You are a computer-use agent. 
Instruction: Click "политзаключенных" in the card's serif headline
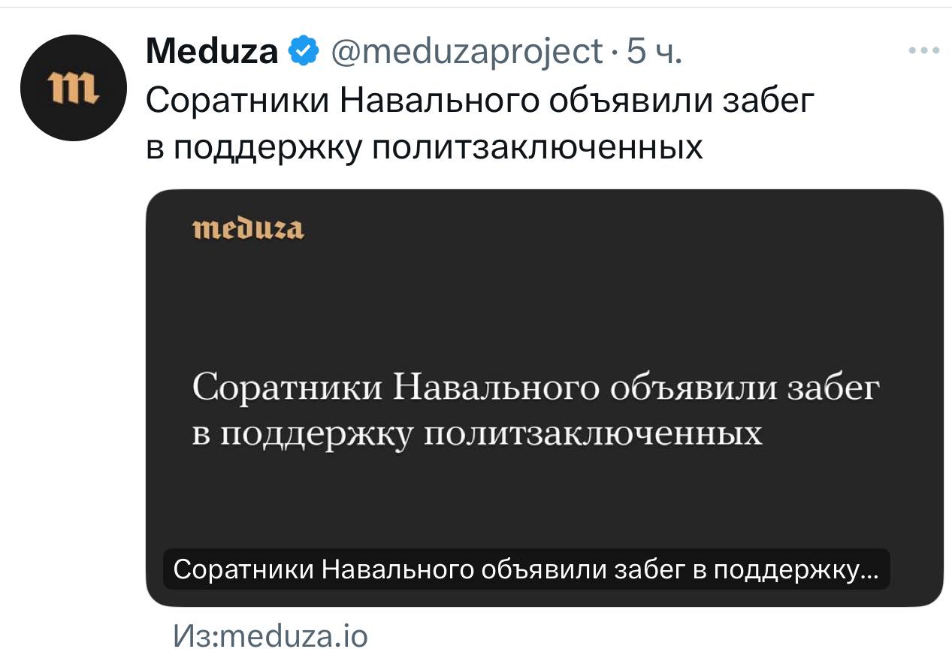pos(593,434)
